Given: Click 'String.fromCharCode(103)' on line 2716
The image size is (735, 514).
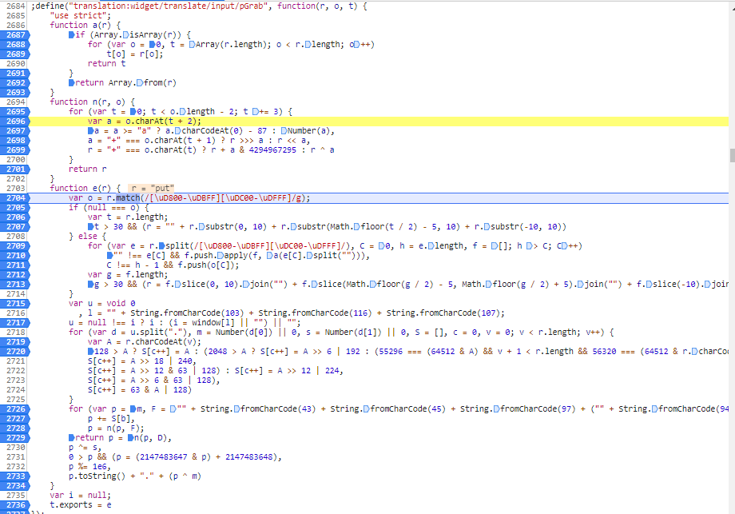Looking at the screenshot, I should [x=187, y=313].
